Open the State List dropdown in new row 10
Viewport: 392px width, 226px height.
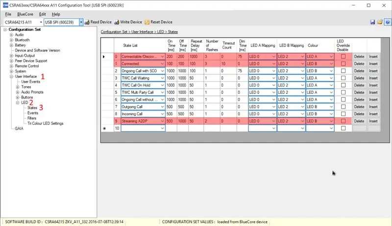162,128
